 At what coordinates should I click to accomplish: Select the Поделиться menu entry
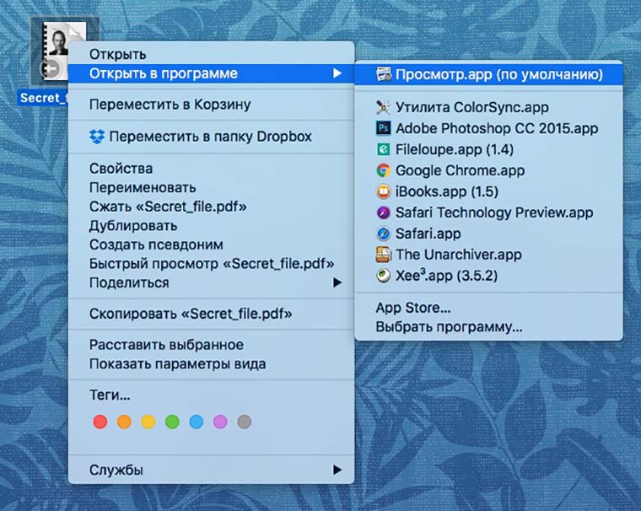[x=212, y=282]
